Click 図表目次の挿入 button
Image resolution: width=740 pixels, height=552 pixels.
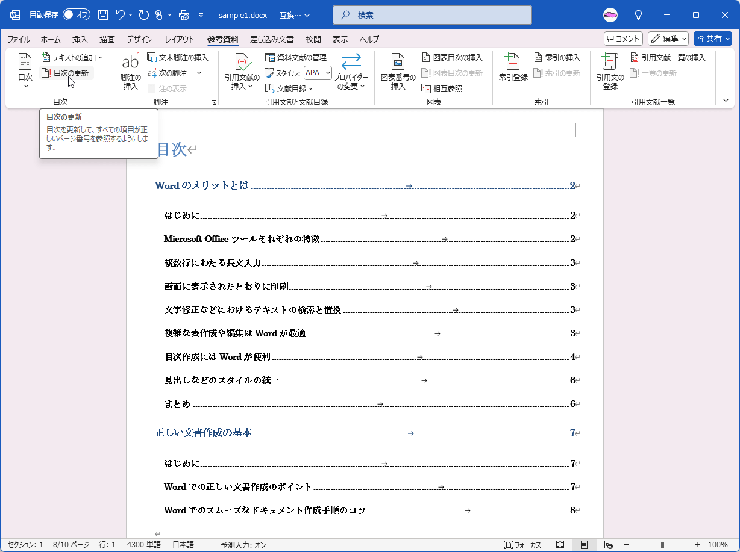coord(453,57)
